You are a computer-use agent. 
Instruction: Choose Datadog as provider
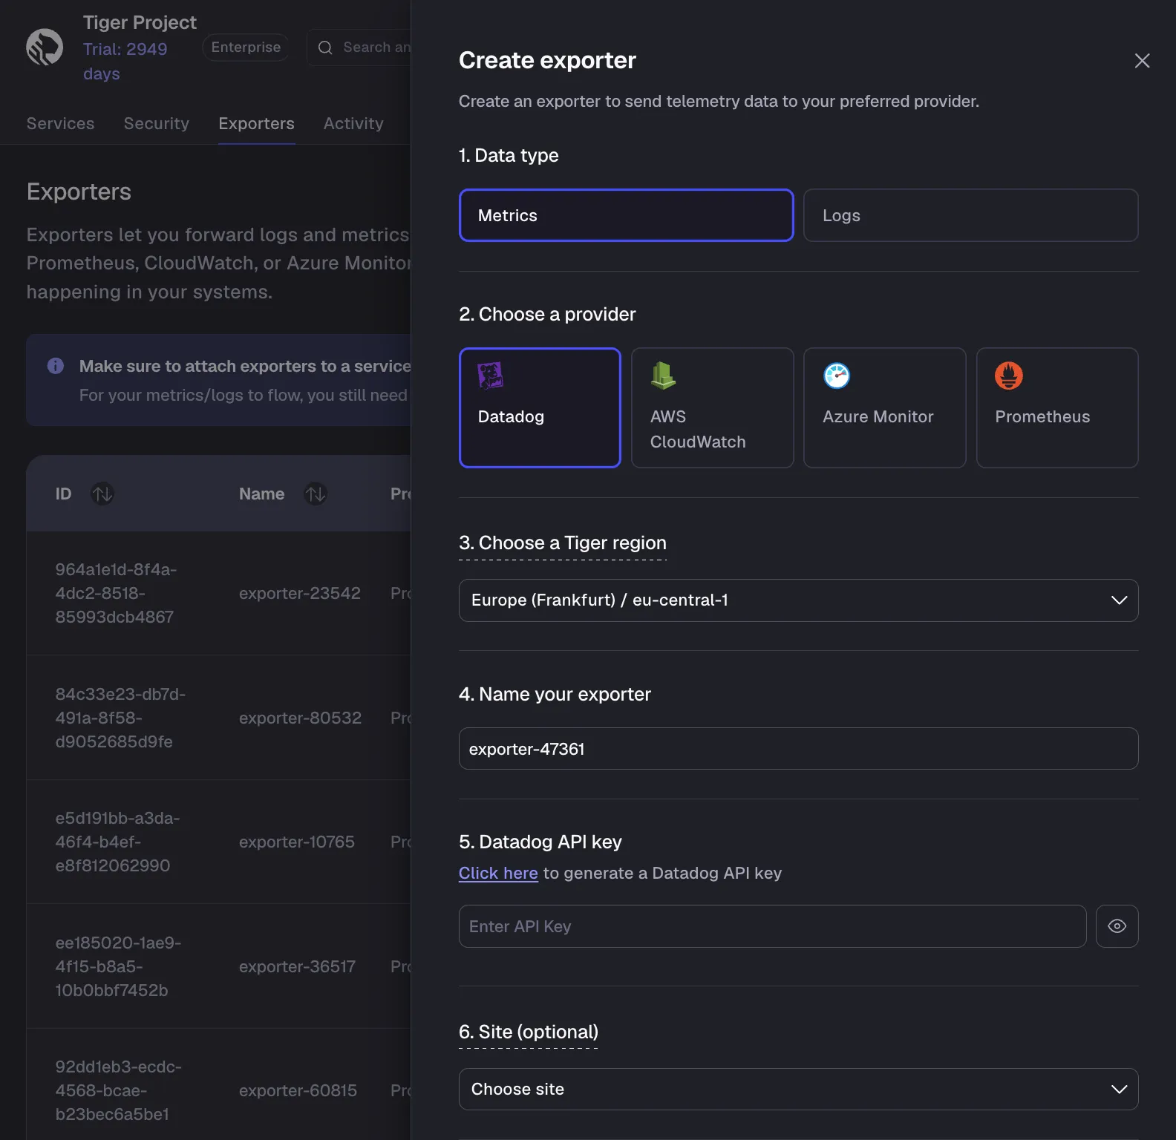[540, 407]
